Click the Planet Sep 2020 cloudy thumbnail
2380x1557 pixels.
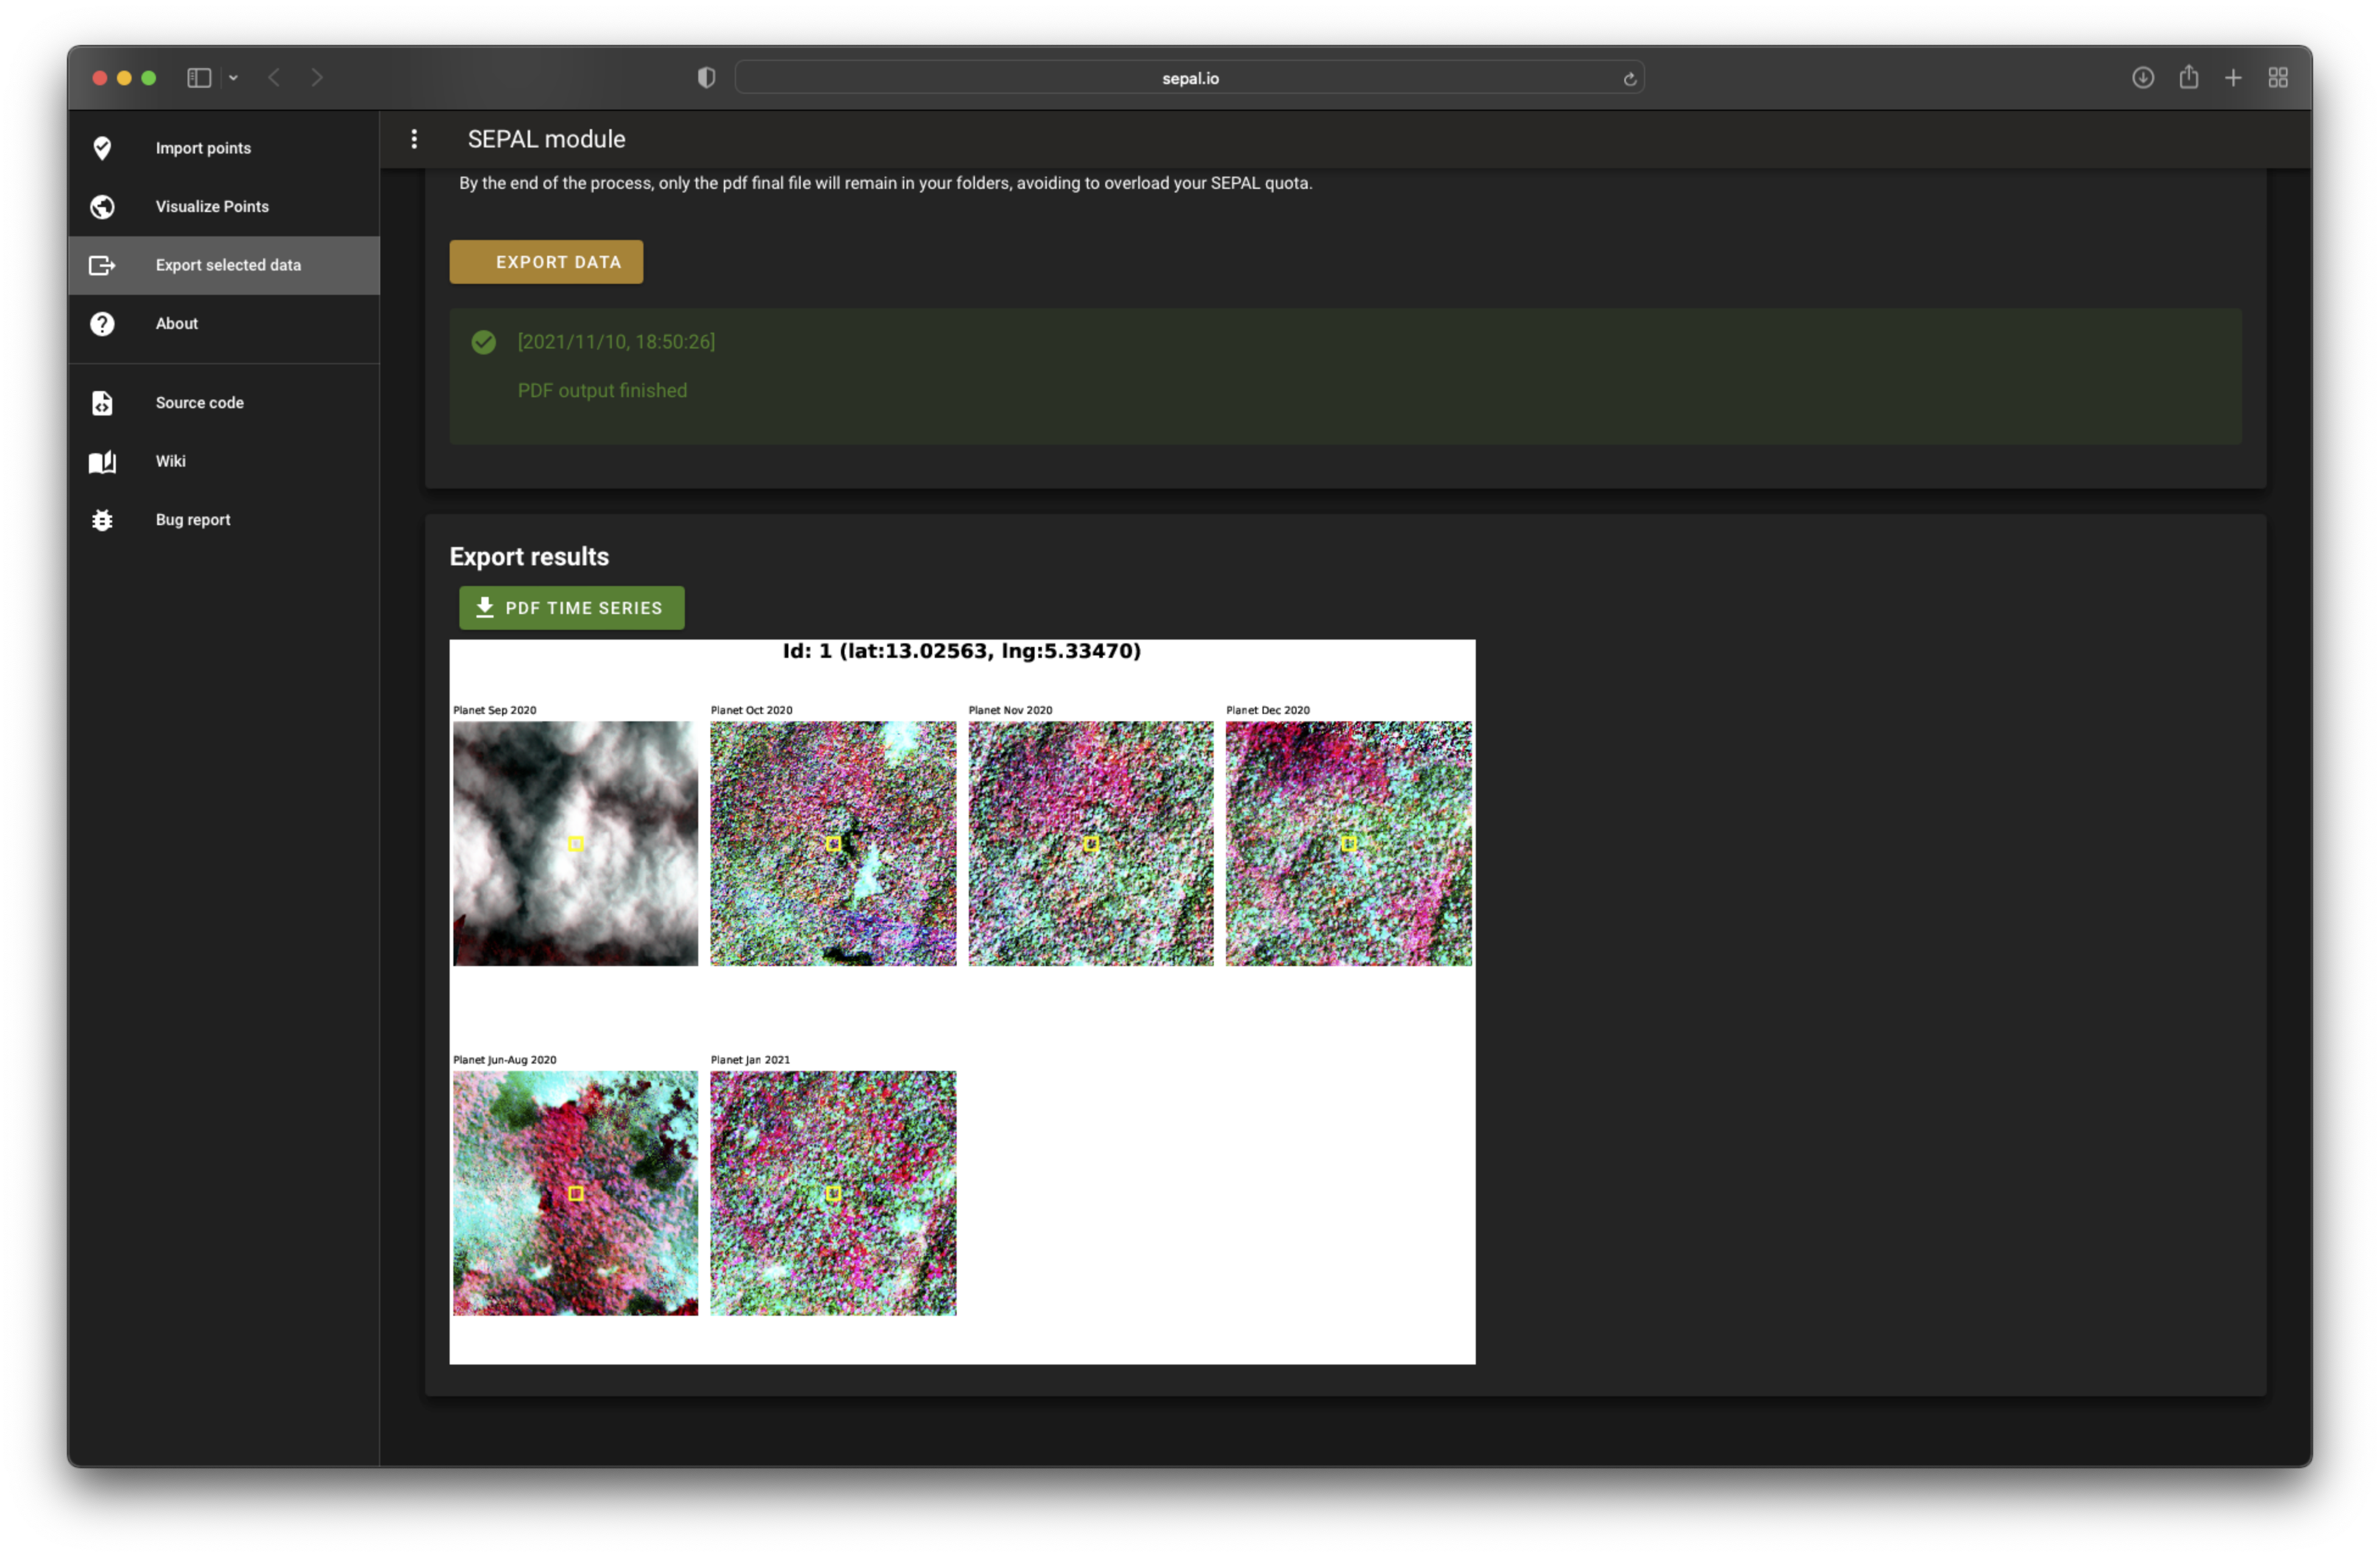[575, 843]
